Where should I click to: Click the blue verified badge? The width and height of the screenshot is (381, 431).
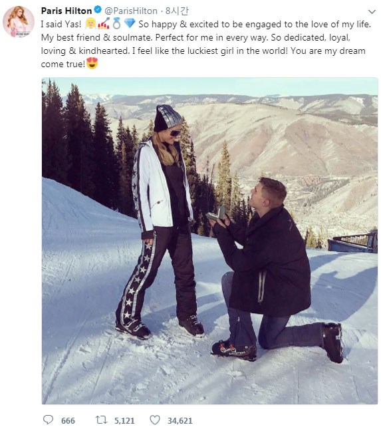tap(98, 10)
